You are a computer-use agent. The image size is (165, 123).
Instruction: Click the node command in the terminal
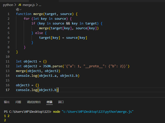point(56,112)
